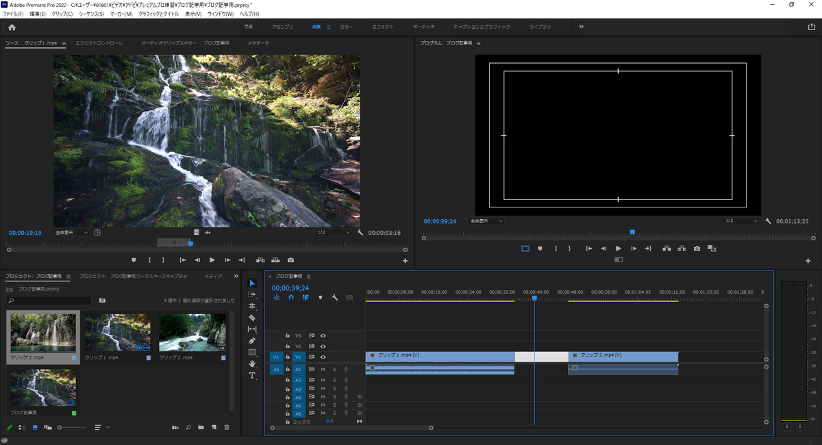Viewport: 822px width, 445px height.
Task: Open timeline display settings wrench icon
Action: pos(334,298)
